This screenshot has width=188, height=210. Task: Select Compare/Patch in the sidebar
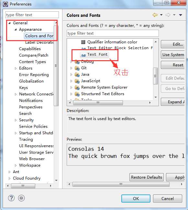[34, 55]
